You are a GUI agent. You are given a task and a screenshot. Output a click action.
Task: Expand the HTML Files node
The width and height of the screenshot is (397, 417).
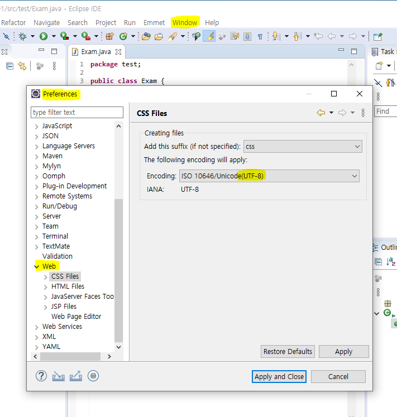click(46, 287)
